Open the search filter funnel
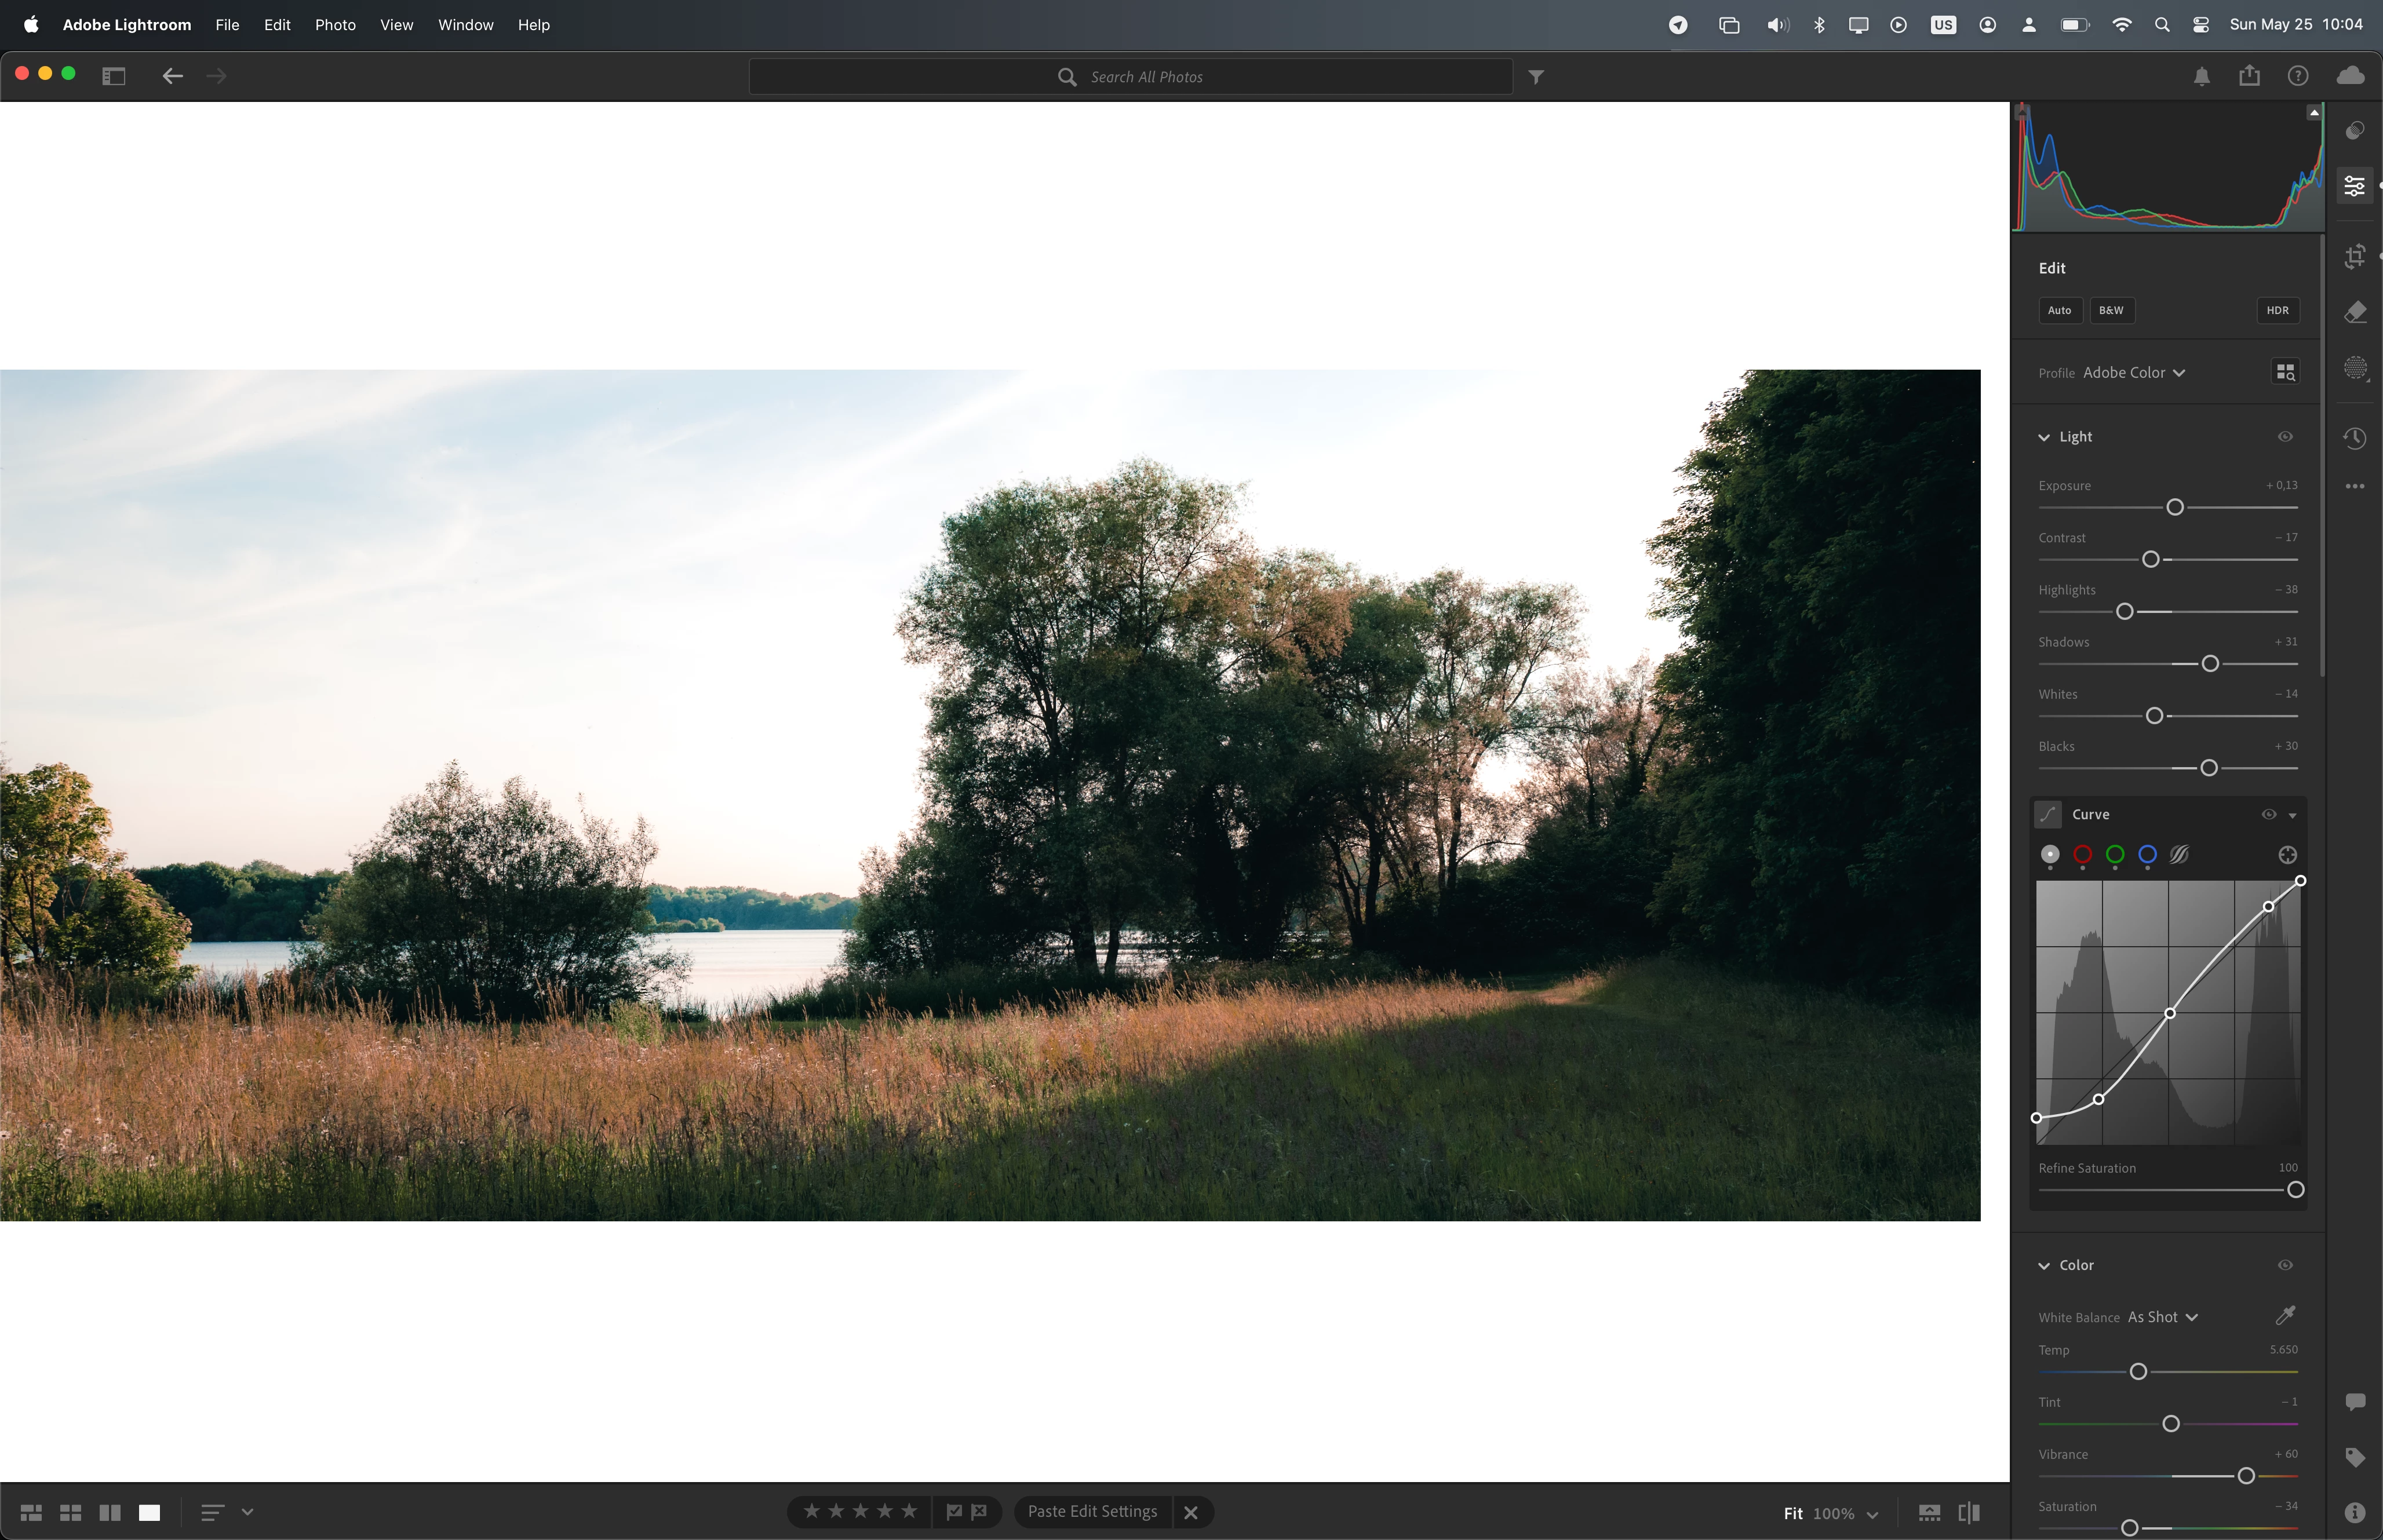Viewport: 2383px width, 1540px height. 1536,77
